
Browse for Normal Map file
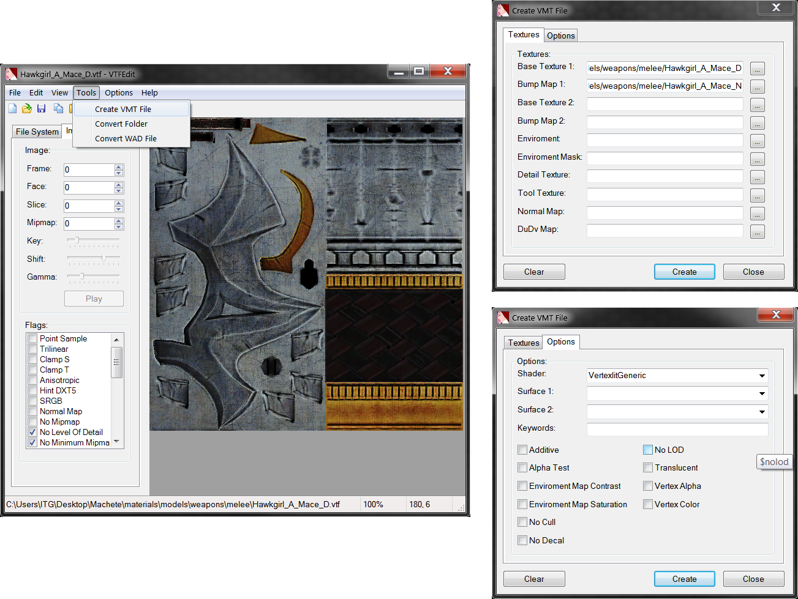[x=758, y=214]
